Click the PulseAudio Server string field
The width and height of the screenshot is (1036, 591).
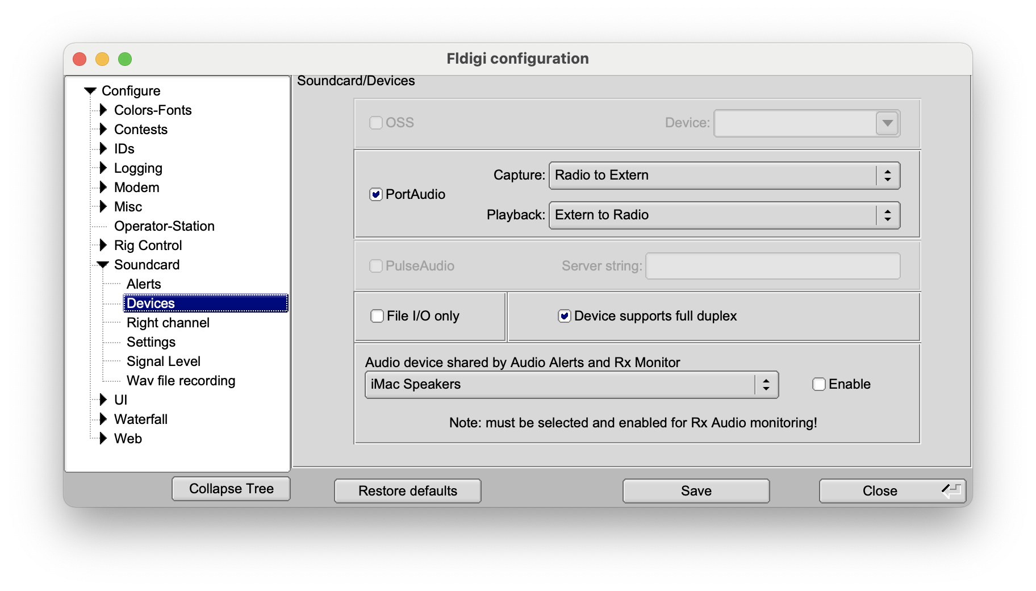tap(773, 266)
